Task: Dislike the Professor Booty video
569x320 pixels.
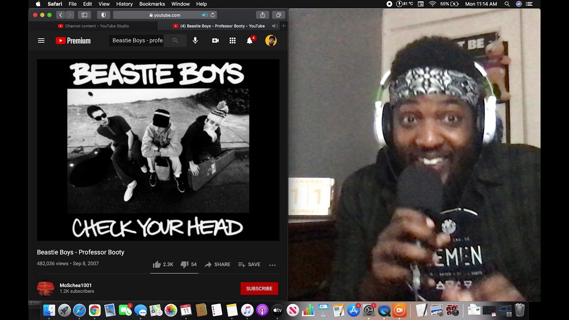Action: pyautogui.click(x=188, y=264)
